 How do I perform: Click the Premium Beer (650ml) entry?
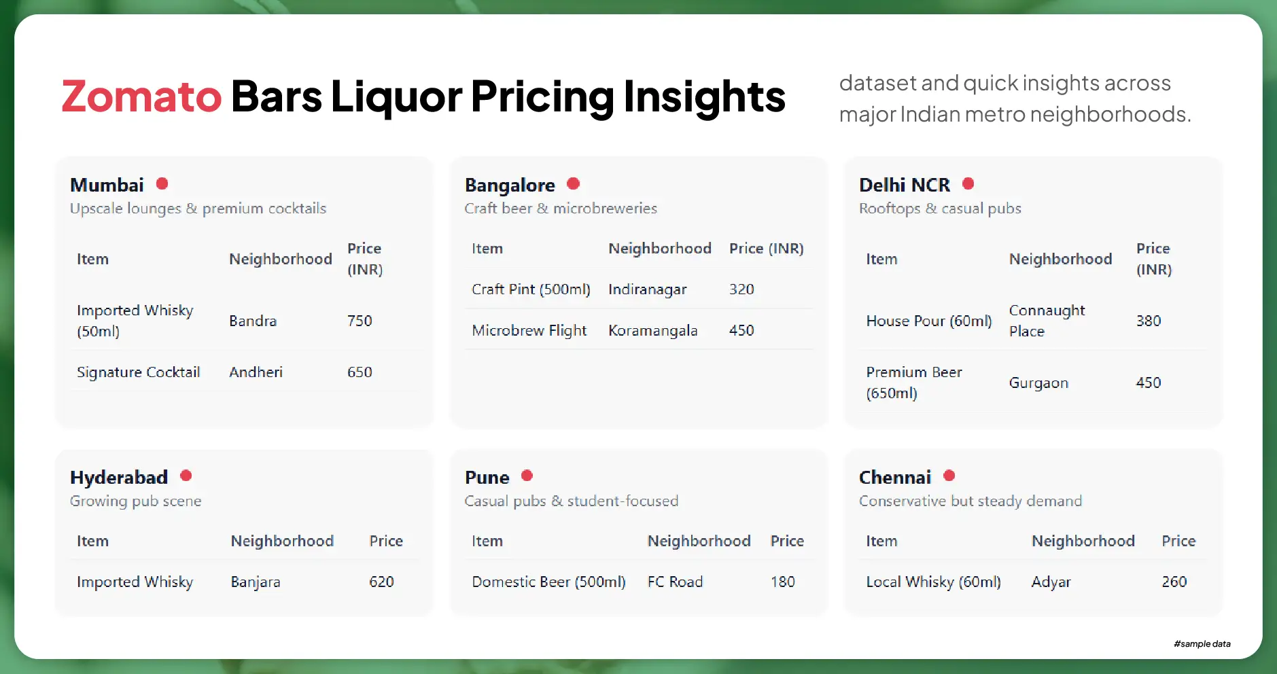tap(913, 383)
